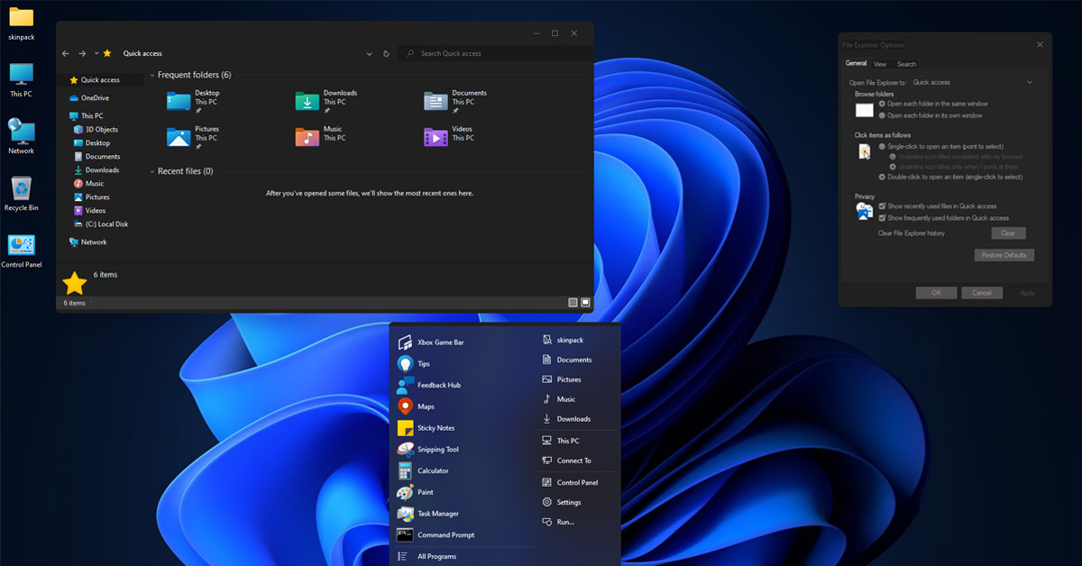Open Control Panel desktop icon
The image size is (1082, 566).
pyautogui.click(x=21, y=246)
